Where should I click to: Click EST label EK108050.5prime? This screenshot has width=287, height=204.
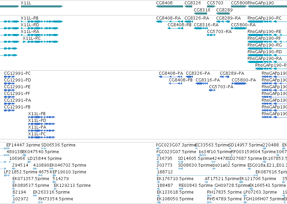pos(175,199)
